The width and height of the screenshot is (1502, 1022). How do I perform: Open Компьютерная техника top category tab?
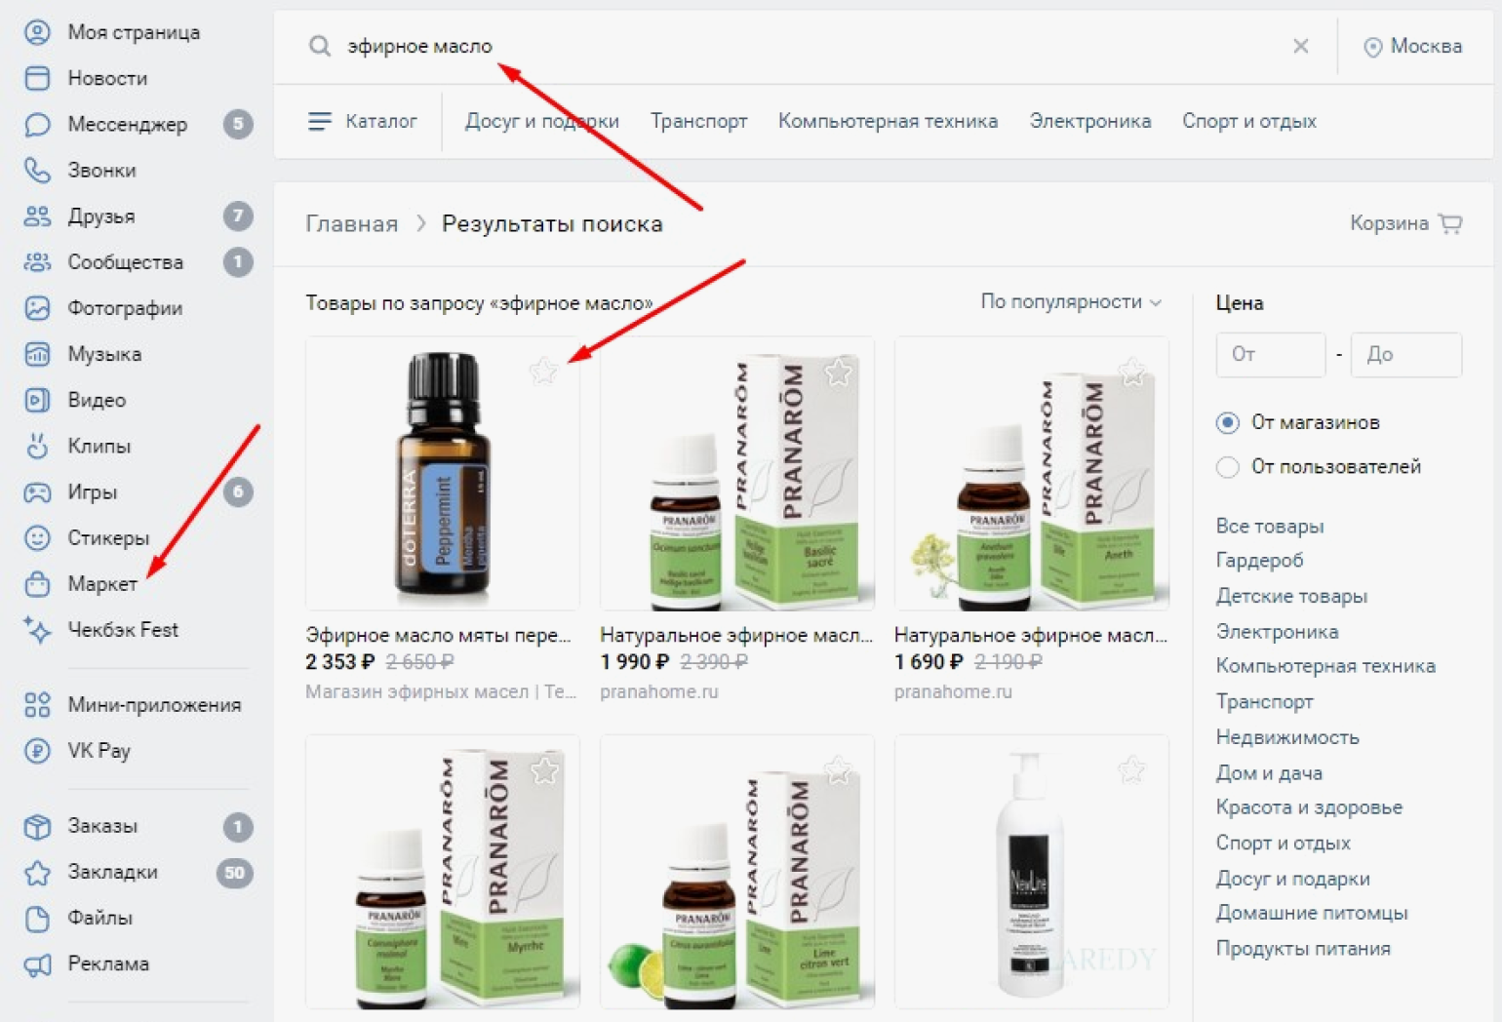pyautogui.click(x=888, y=121)
